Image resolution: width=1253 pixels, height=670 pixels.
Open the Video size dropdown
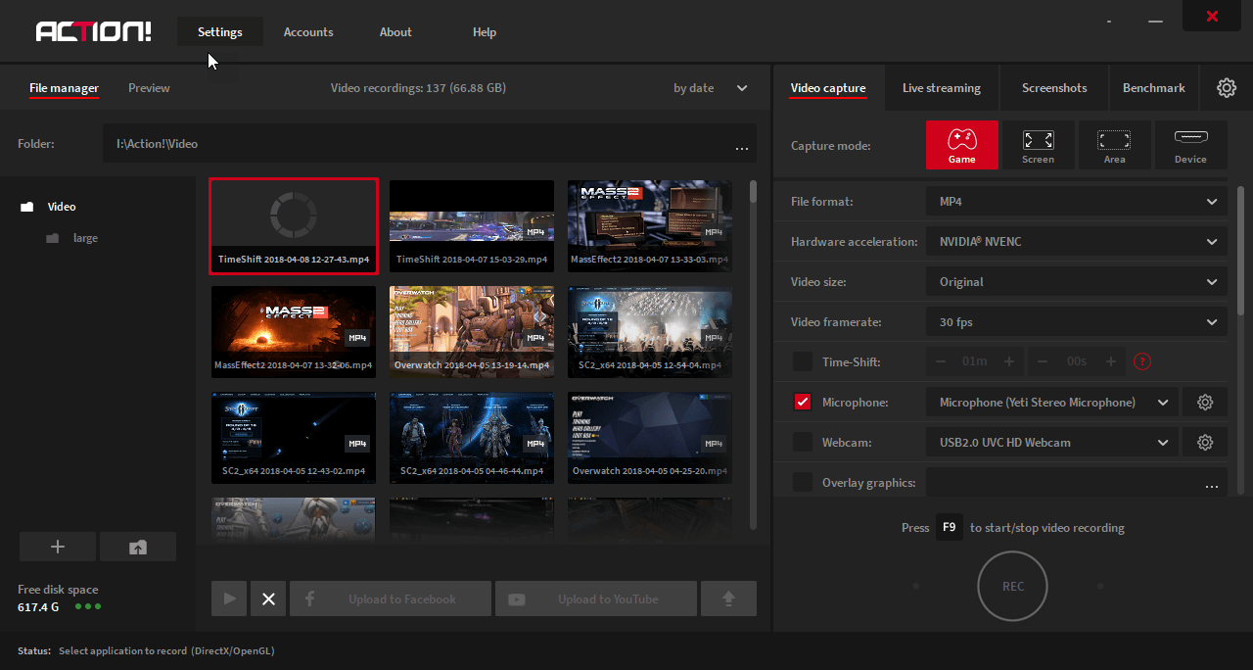[1077, 282]
